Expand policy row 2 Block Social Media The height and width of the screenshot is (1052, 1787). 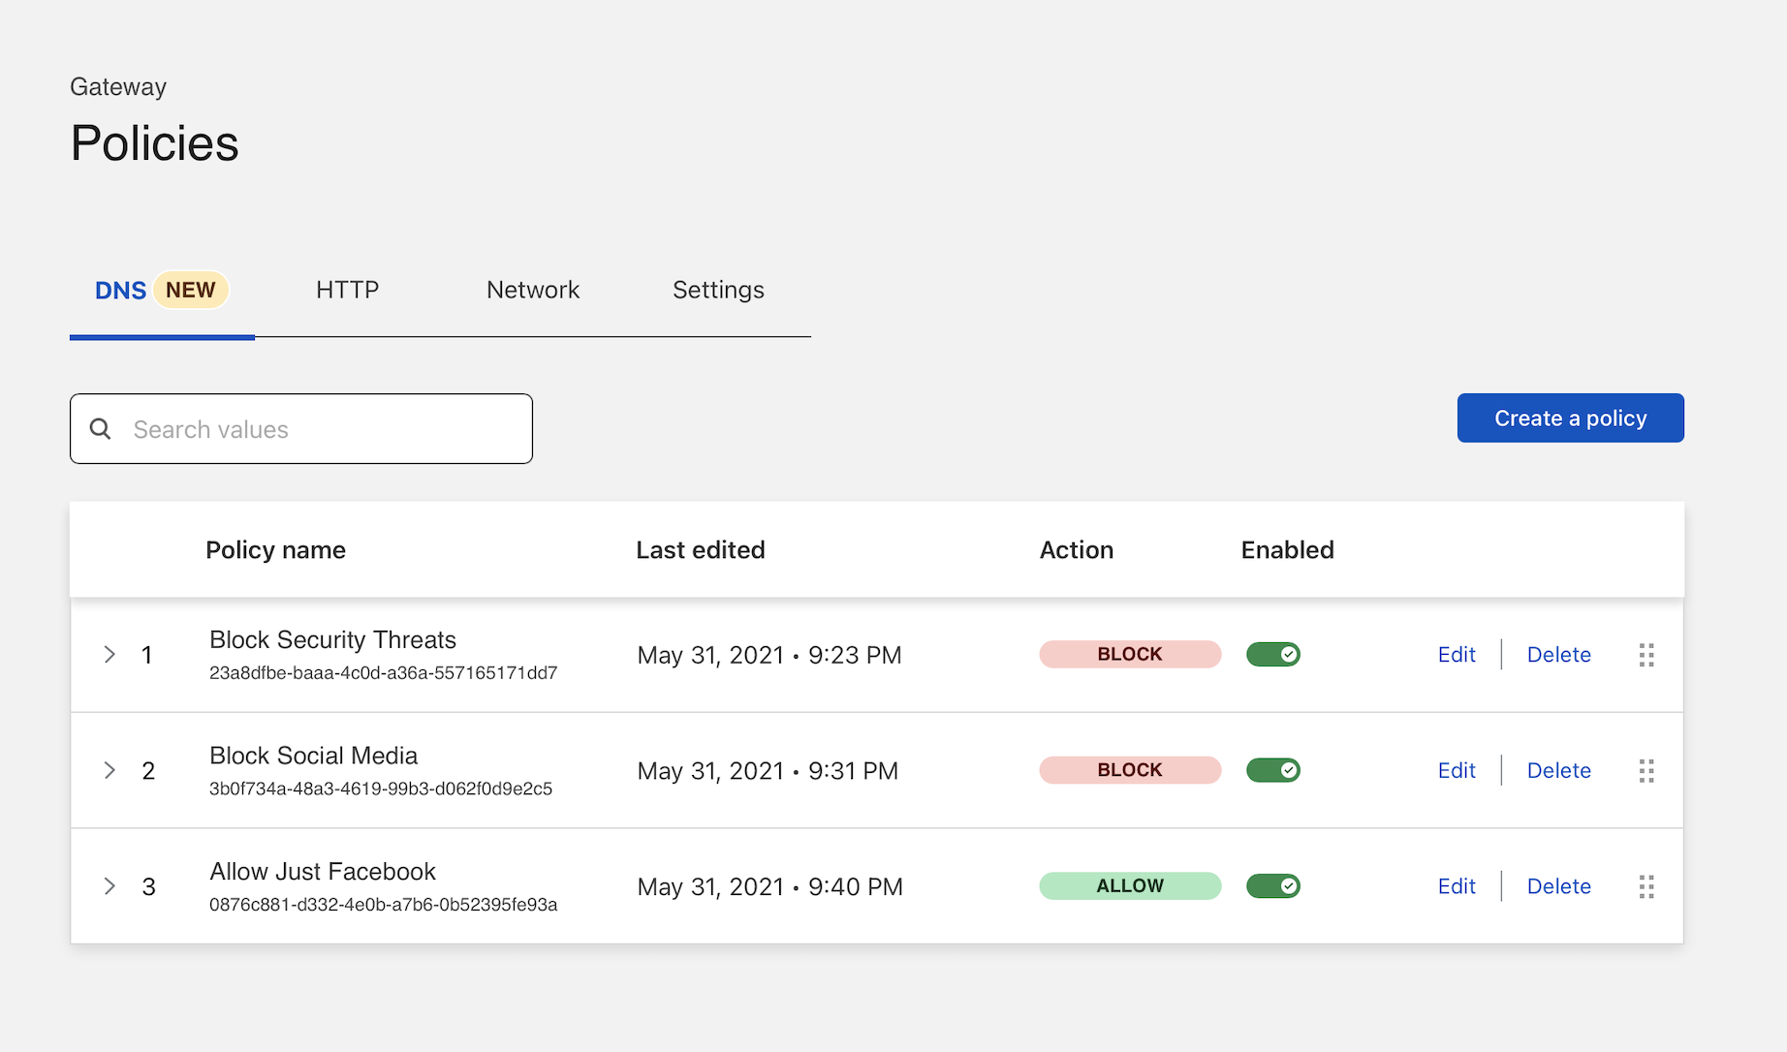coord(110,770)
